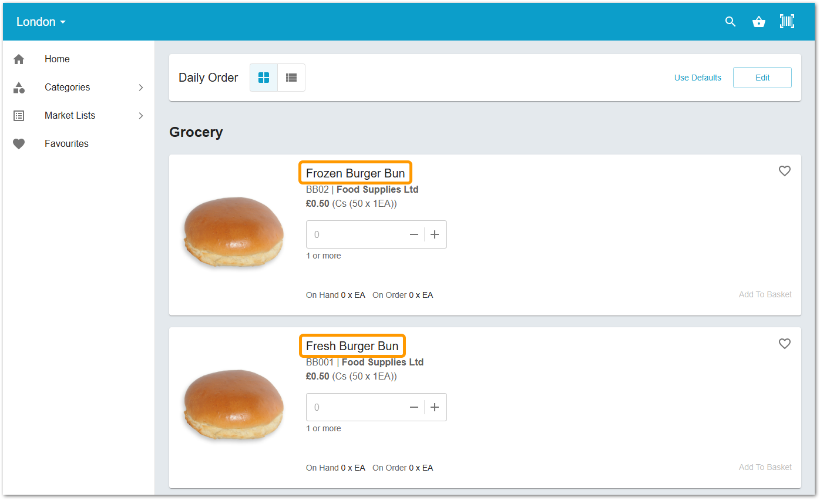This screenshot has height=500, width=820.
Task: Expand the Categories submenu chevron
Action: coord(141,88)
